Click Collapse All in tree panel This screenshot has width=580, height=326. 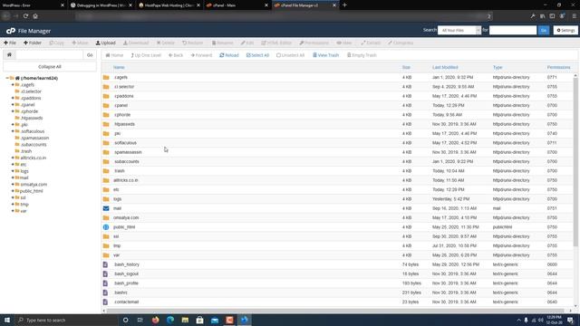click(x=50, y=67)
